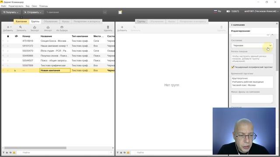Click the Минус-фразы на кампанию text area

[x=252, y=99]
